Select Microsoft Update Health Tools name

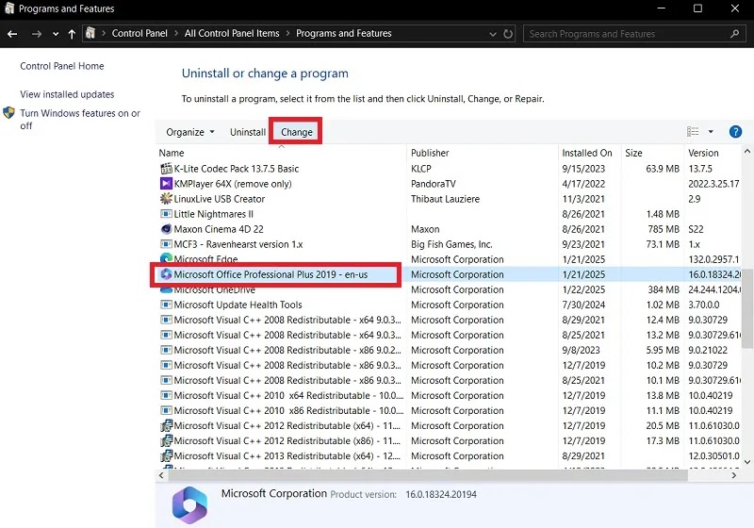pyautogui.click(x=238, y=305)
